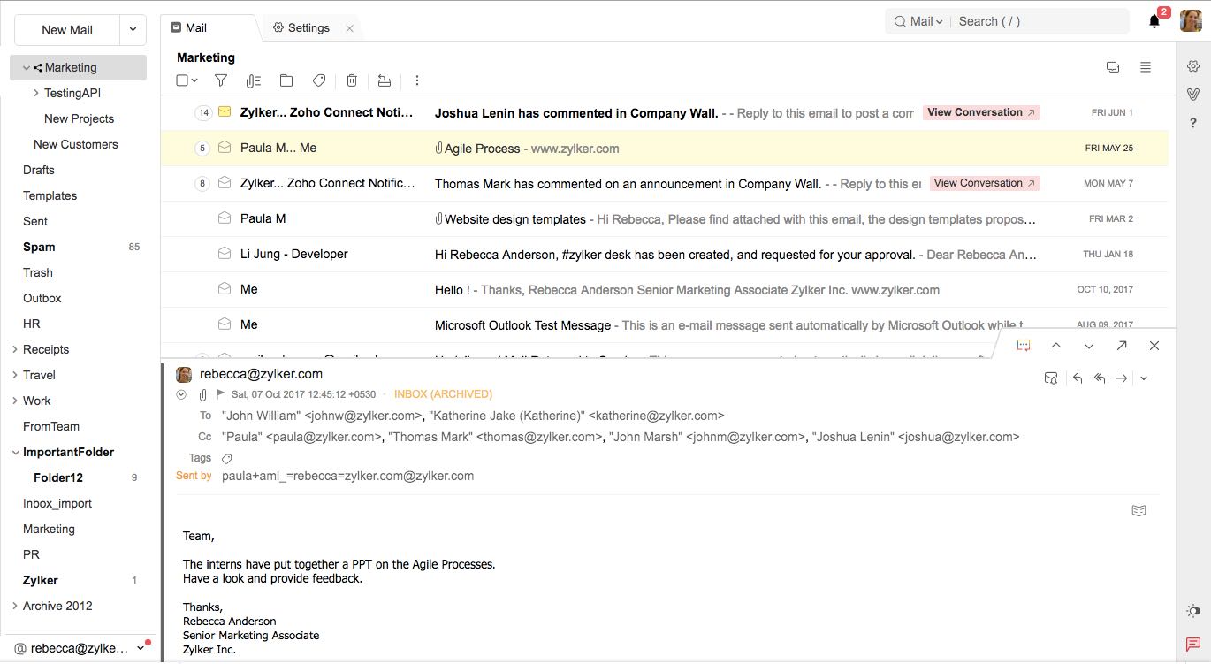
Task: Tick the select all checkbox
Action: [182, 80]
